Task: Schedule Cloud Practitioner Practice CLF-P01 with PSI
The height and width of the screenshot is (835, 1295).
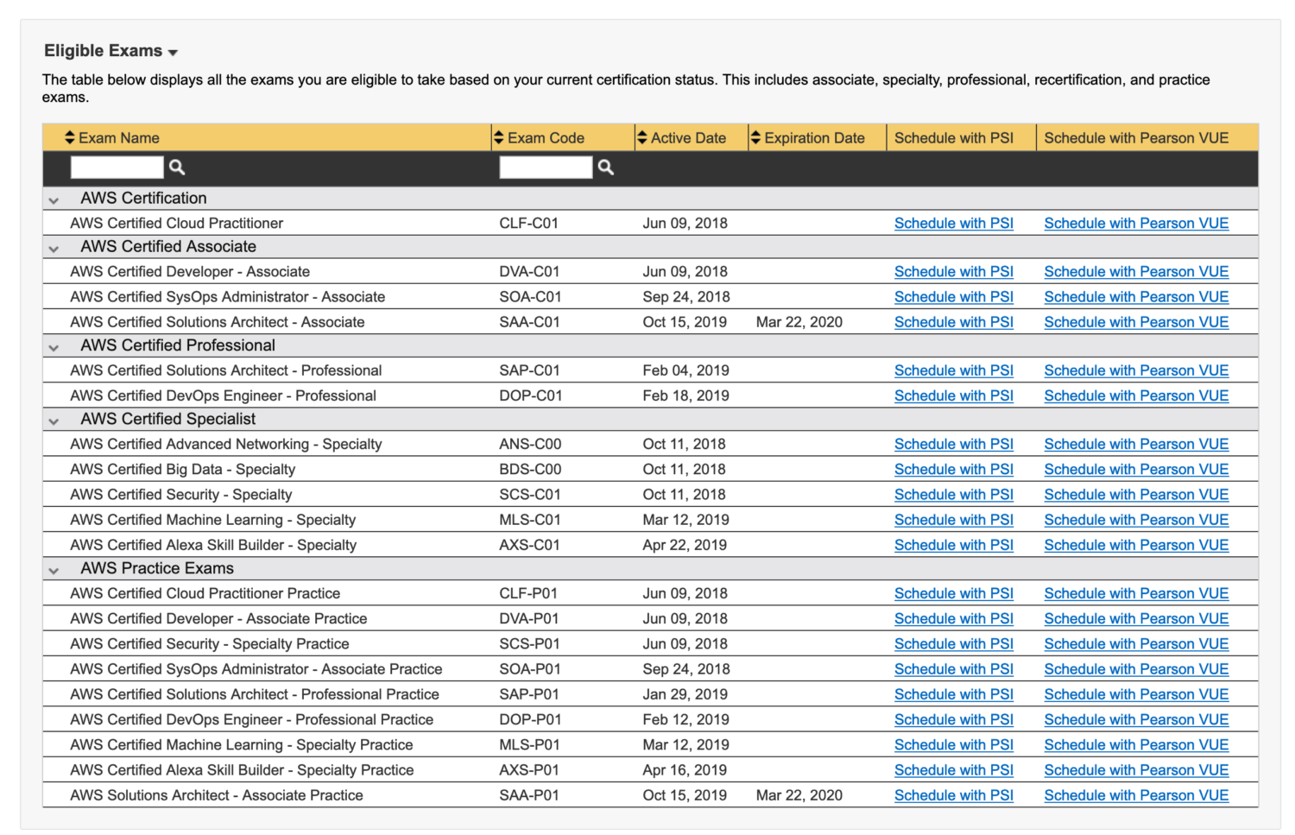Action: click(x=954, y=593)
